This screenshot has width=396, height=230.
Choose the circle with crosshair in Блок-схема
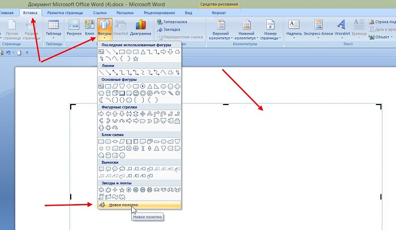pyautogui.click(x=136, y=149)
